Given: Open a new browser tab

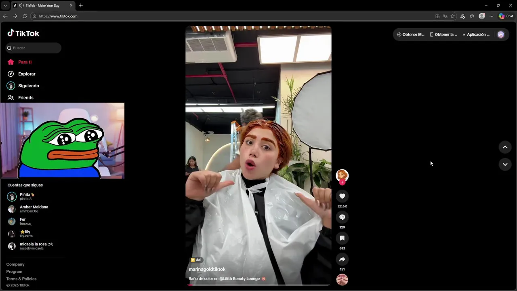Looking at the screenshot, I should (x=81, y=6).
